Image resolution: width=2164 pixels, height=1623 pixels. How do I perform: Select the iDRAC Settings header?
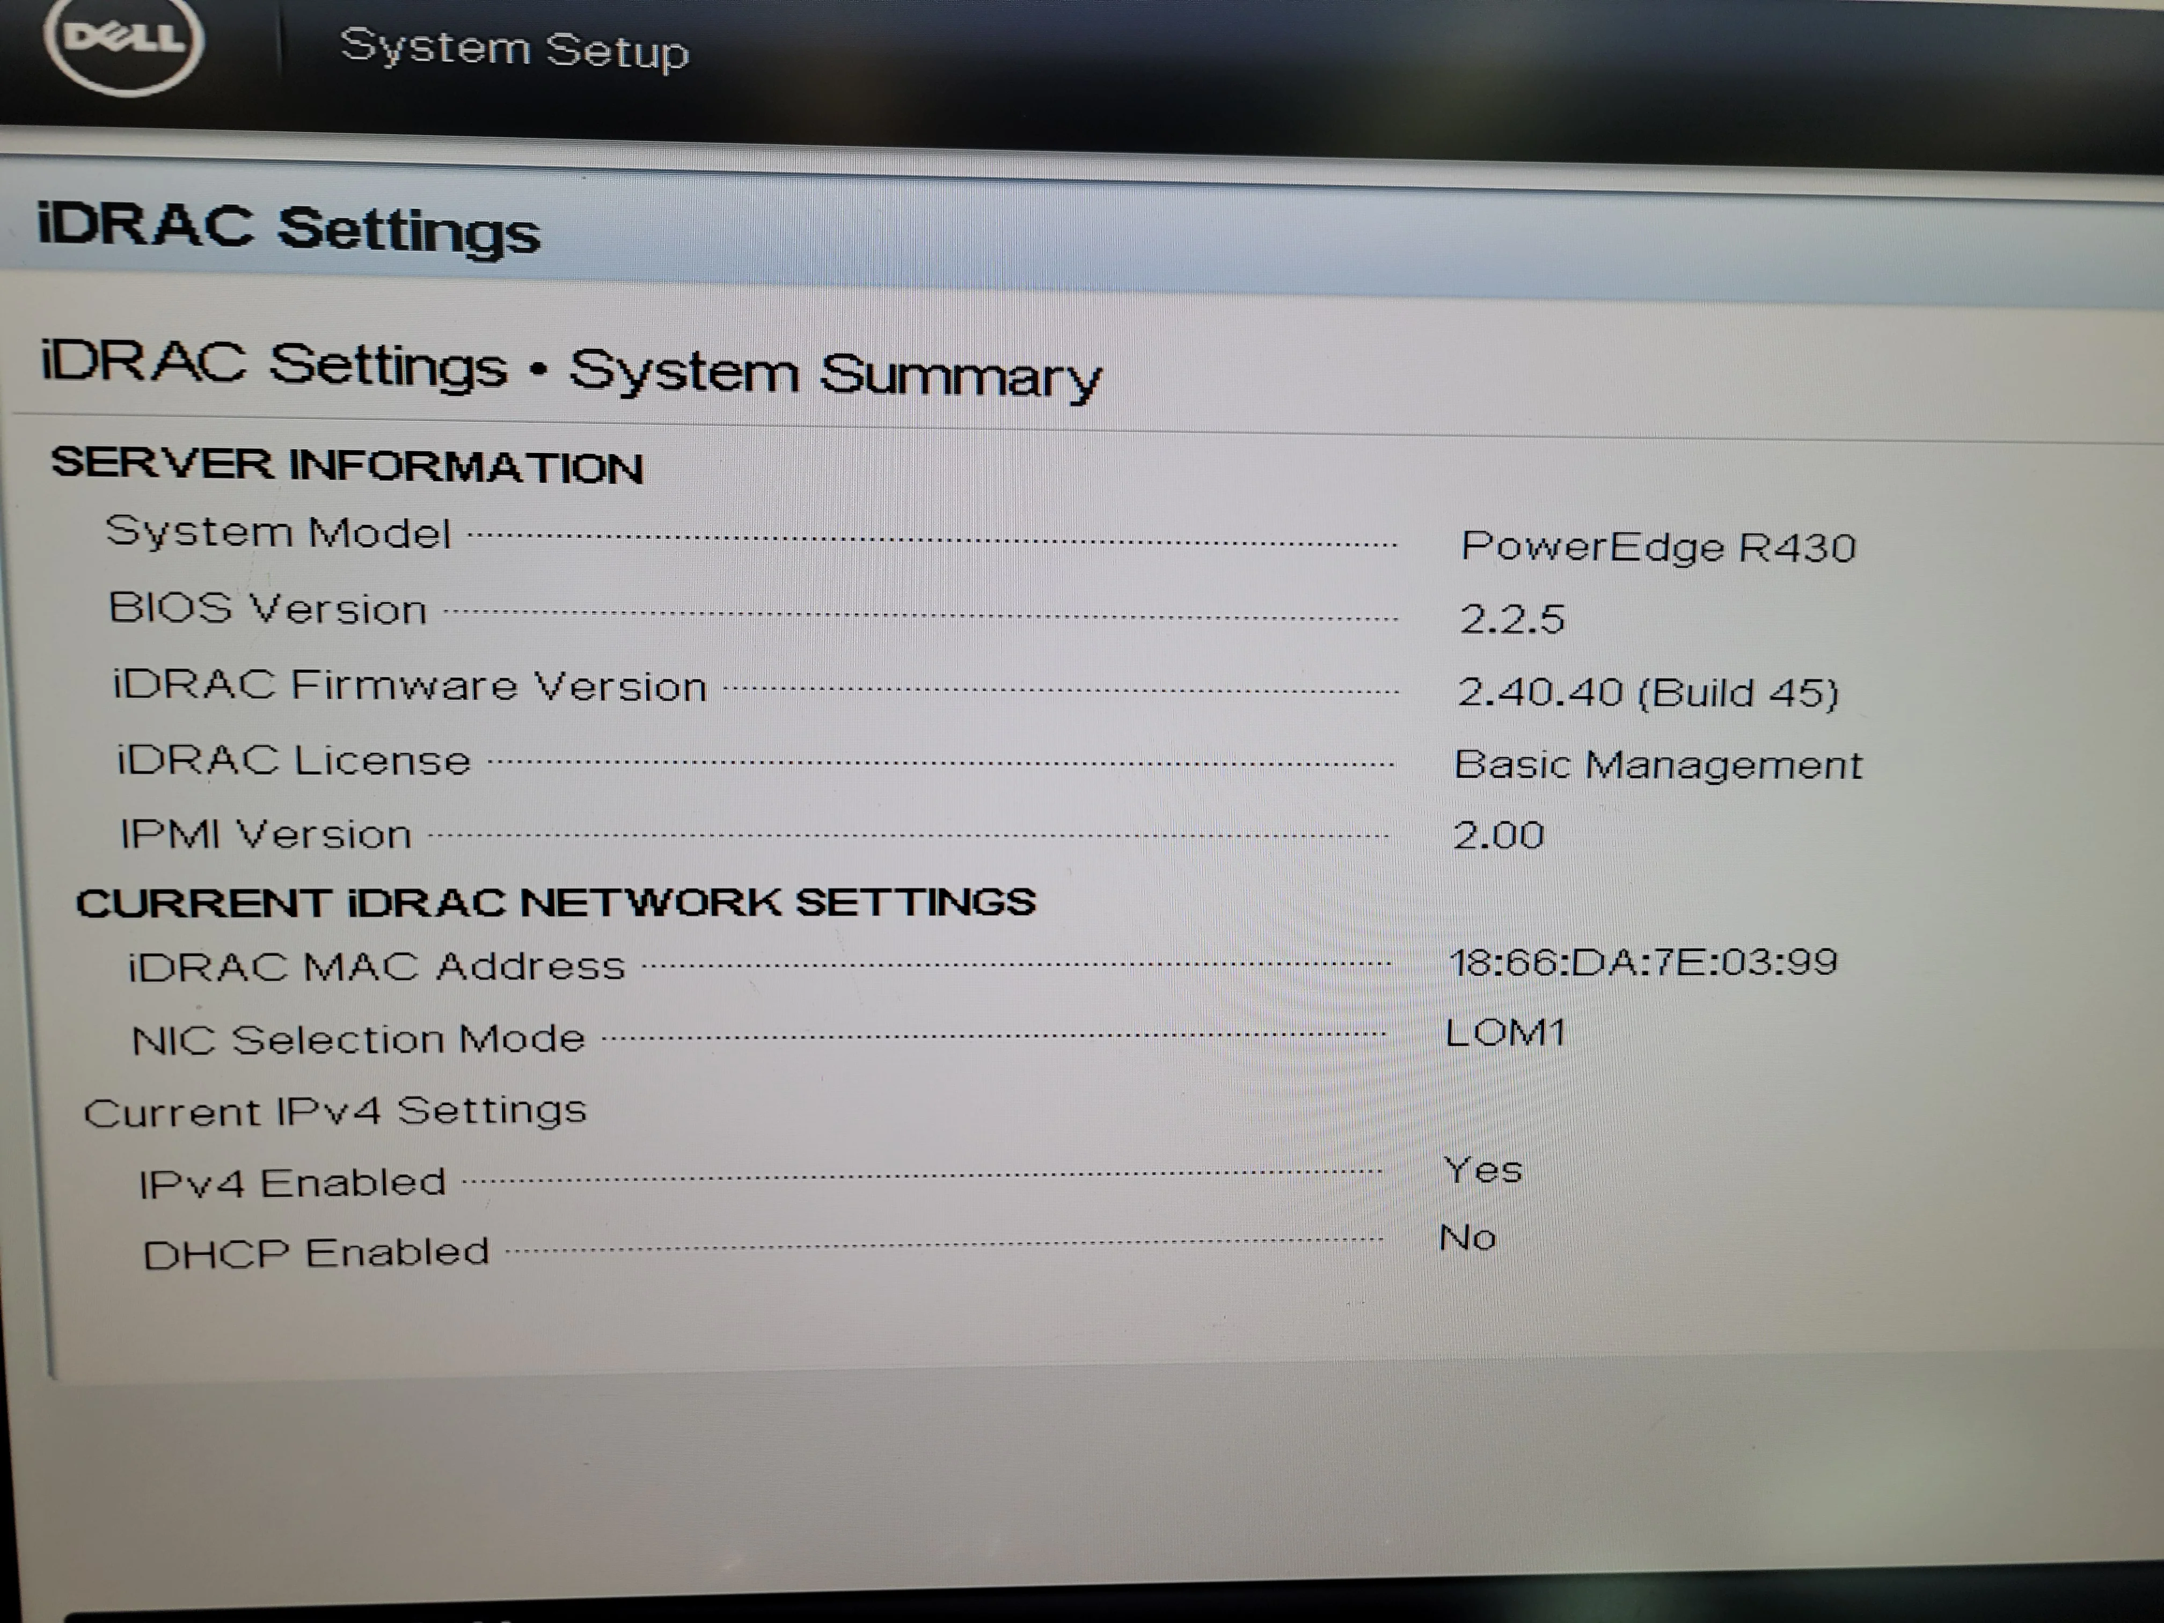click(288, 229)
